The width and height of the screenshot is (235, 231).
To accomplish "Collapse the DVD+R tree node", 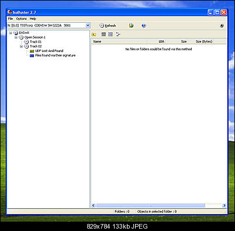I will coord(11,33).
